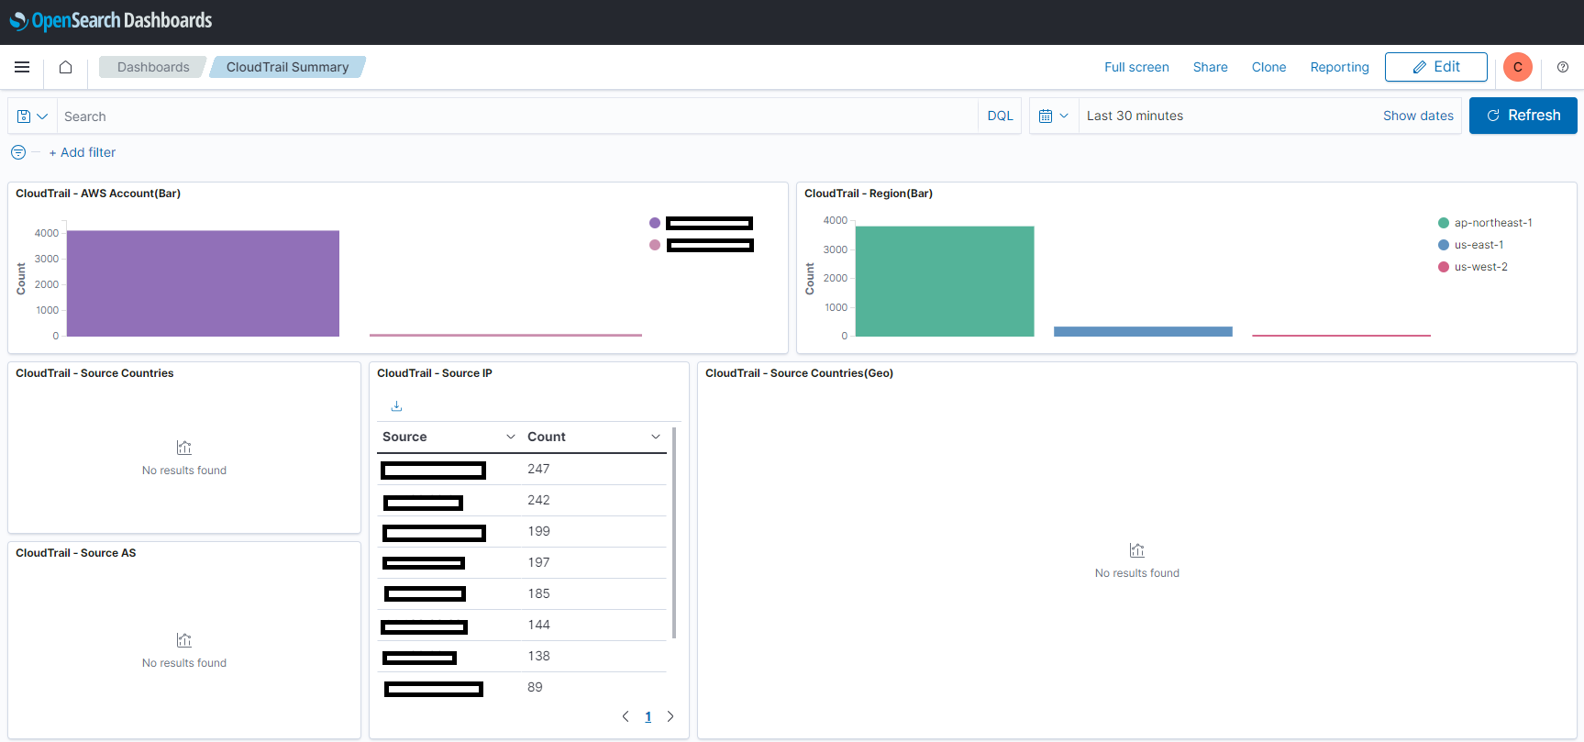Viewport: 1584px width, 742px height.
Task: Open the filter options menu icon
Action: [18, 152]
